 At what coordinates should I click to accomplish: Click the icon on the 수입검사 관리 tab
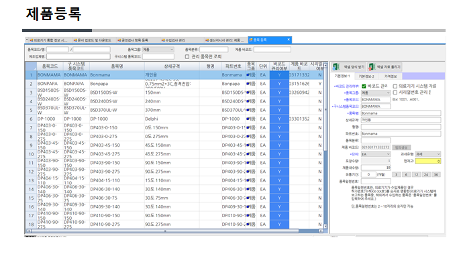coord(163,40)
